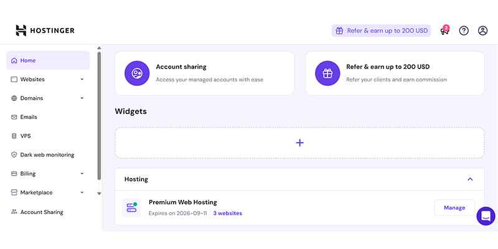Viewport: 498px width, 249px height.
Task: Click the Websites window icon in sidebar
Action: tap(14, 80)
